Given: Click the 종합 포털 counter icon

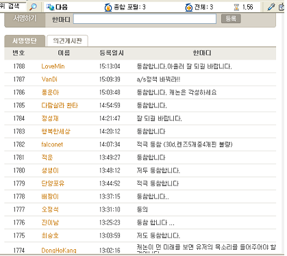Looking at the screenshot, I should click(108, 8).
